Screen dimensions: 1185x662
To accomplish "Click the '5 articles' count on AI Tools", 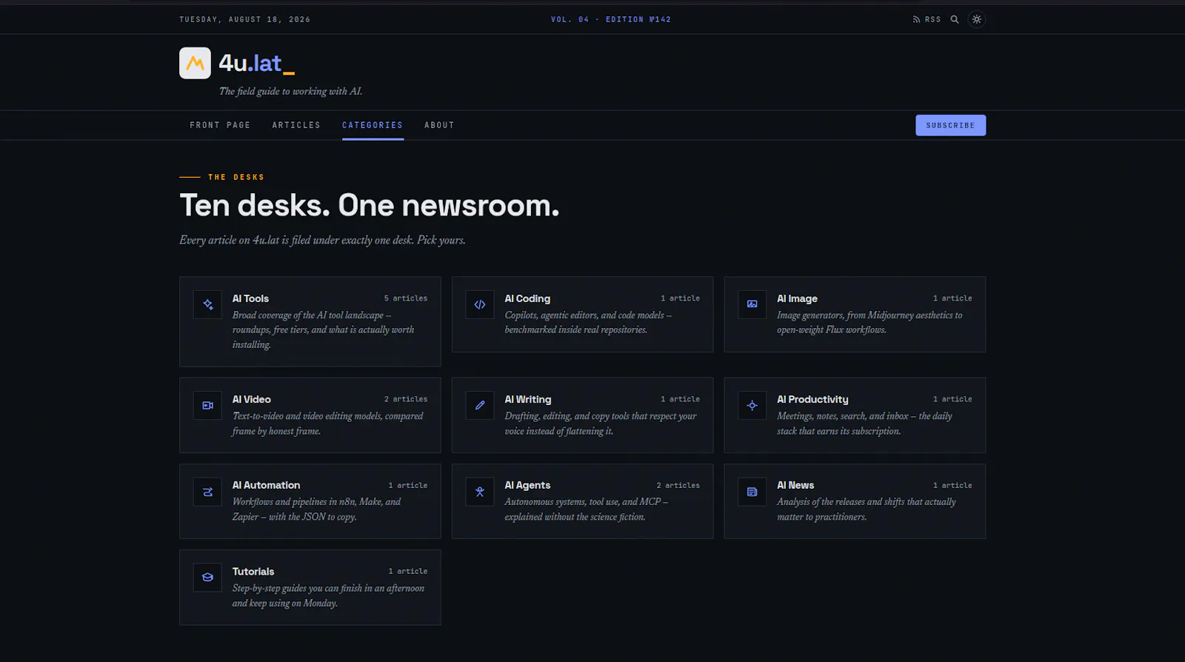I will [406, 298].
